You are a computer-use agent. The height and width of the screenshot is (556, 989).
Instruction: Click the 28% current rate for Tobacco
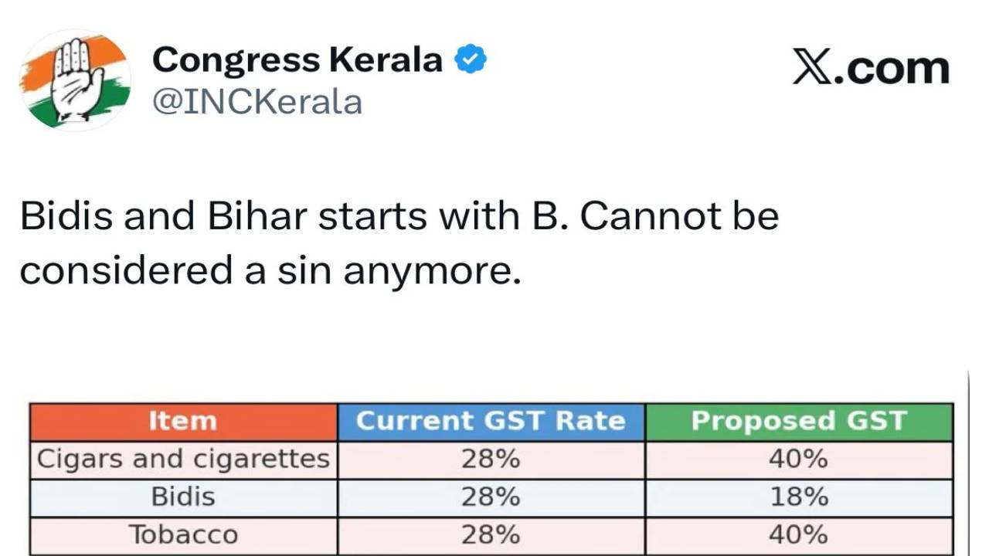point(491,534)
